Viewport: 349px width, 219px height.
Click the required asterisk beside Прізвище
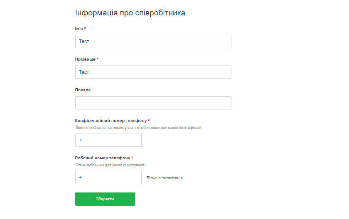click(x=98, y=59)
